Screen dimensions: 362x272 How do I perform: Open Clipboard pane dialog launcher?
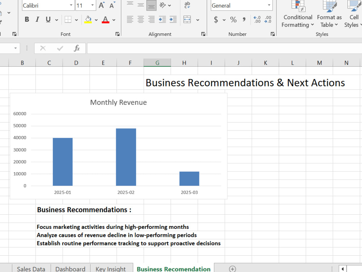(x=14, y=34)
